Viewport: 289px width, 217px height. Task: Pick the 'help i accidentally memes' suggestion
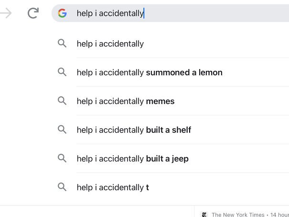pyautogui.click(x=126, y=101)
